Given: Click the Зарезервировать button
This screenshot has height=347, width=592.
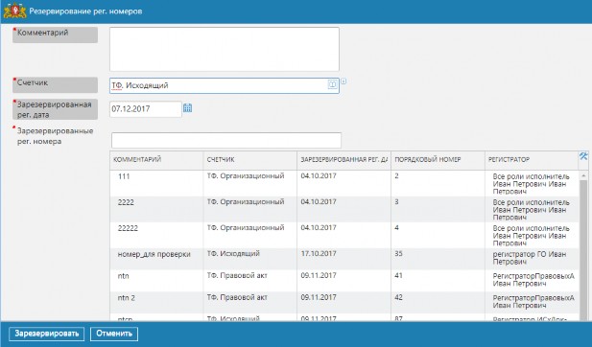Looking at the screenshot, I should [x=46, y=334].
